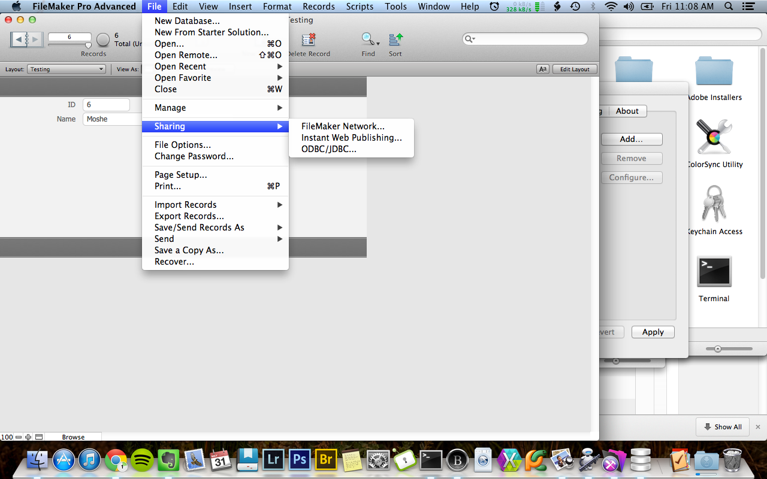
Task: Select File Options... menu item
Action: click(216, 145)
